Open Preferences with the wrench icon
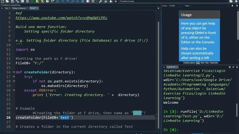 [x=100, y=1]
